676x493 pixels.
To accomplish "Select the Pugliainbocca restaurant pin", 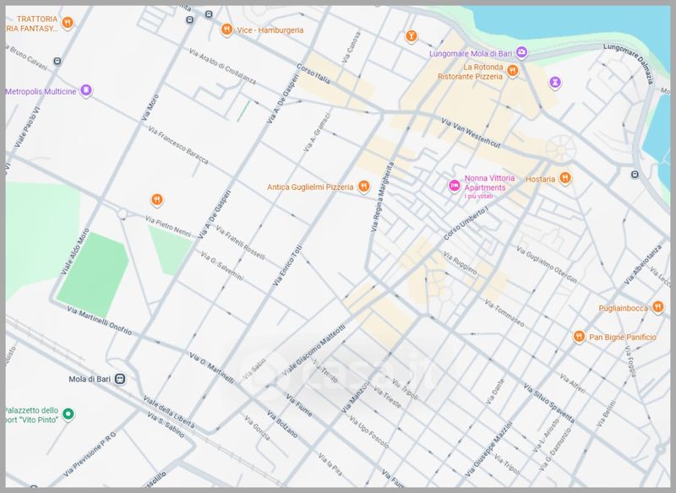I will tap(657, 308).
